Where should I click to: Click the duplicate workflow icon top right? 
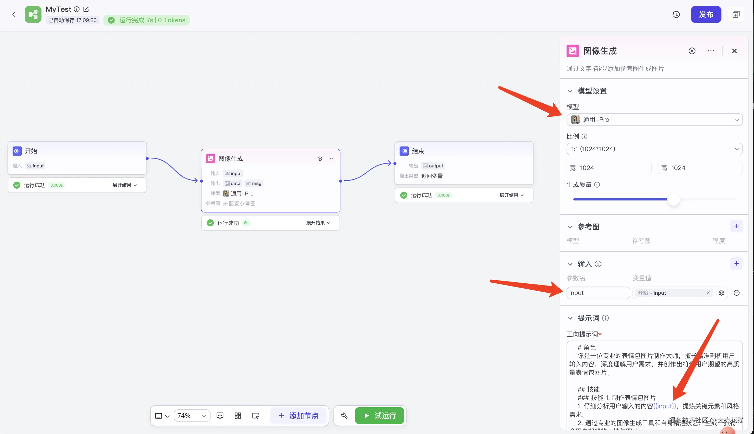736,14
